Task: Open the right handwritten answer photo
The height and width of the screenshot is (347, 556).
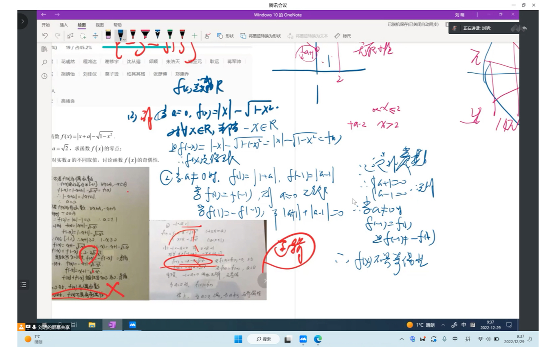Action: coord(208,260)
